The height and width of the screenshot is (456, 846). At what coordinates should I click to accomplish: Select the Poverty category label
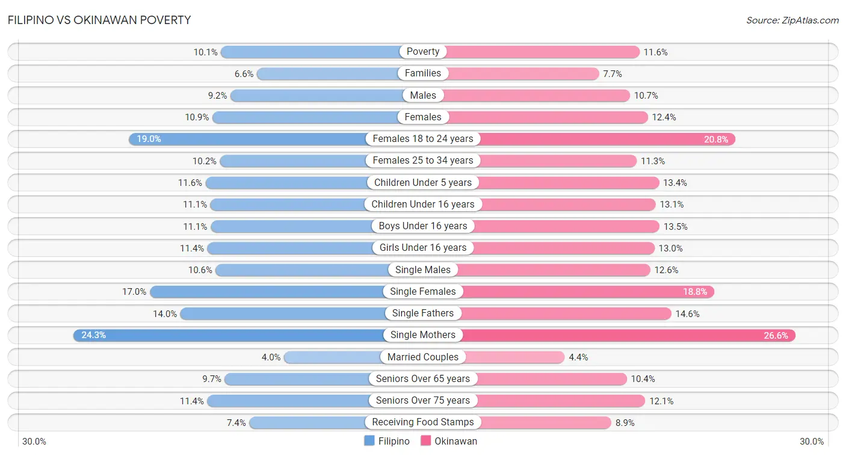(x=423, y=52)
